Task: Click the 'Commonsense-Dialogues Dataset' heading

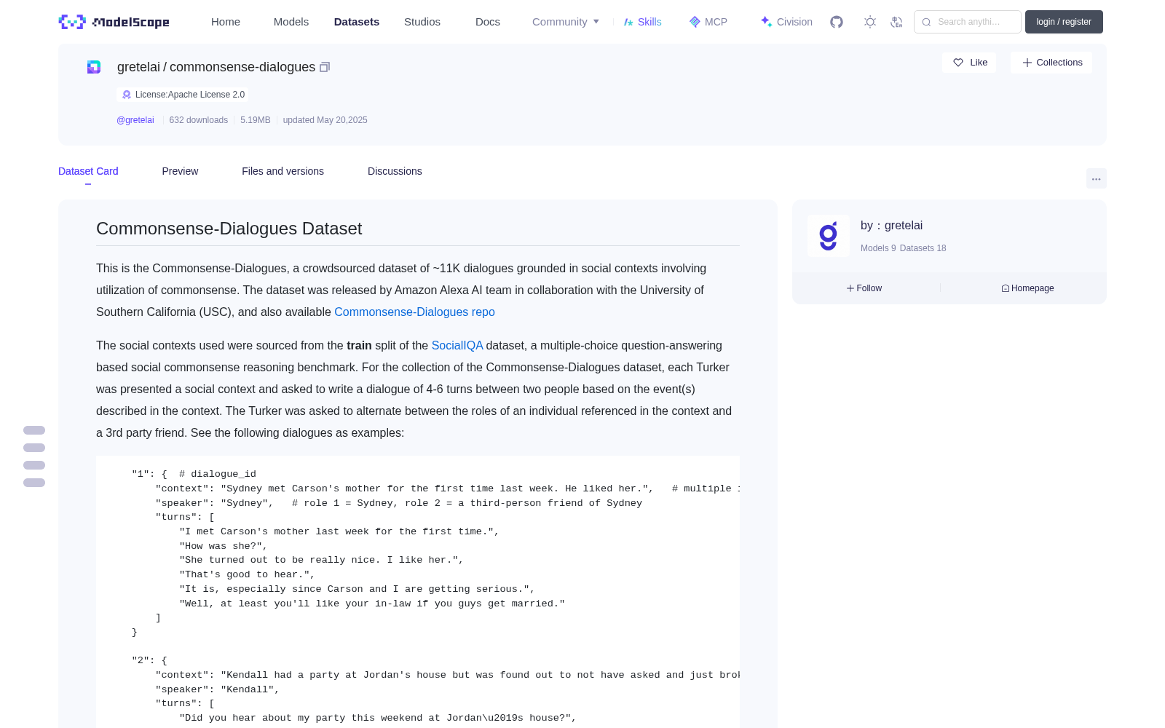Action: pyautogui.click(x=229, y=229)
